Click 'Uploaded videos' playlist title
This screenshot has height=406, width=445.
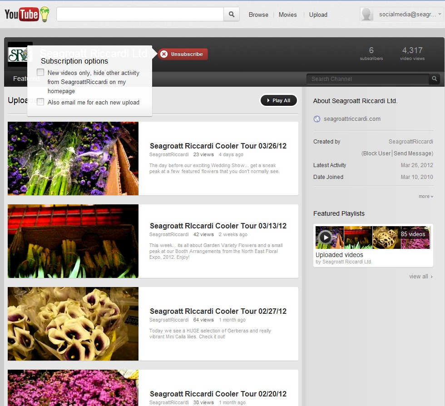point(339,255)
